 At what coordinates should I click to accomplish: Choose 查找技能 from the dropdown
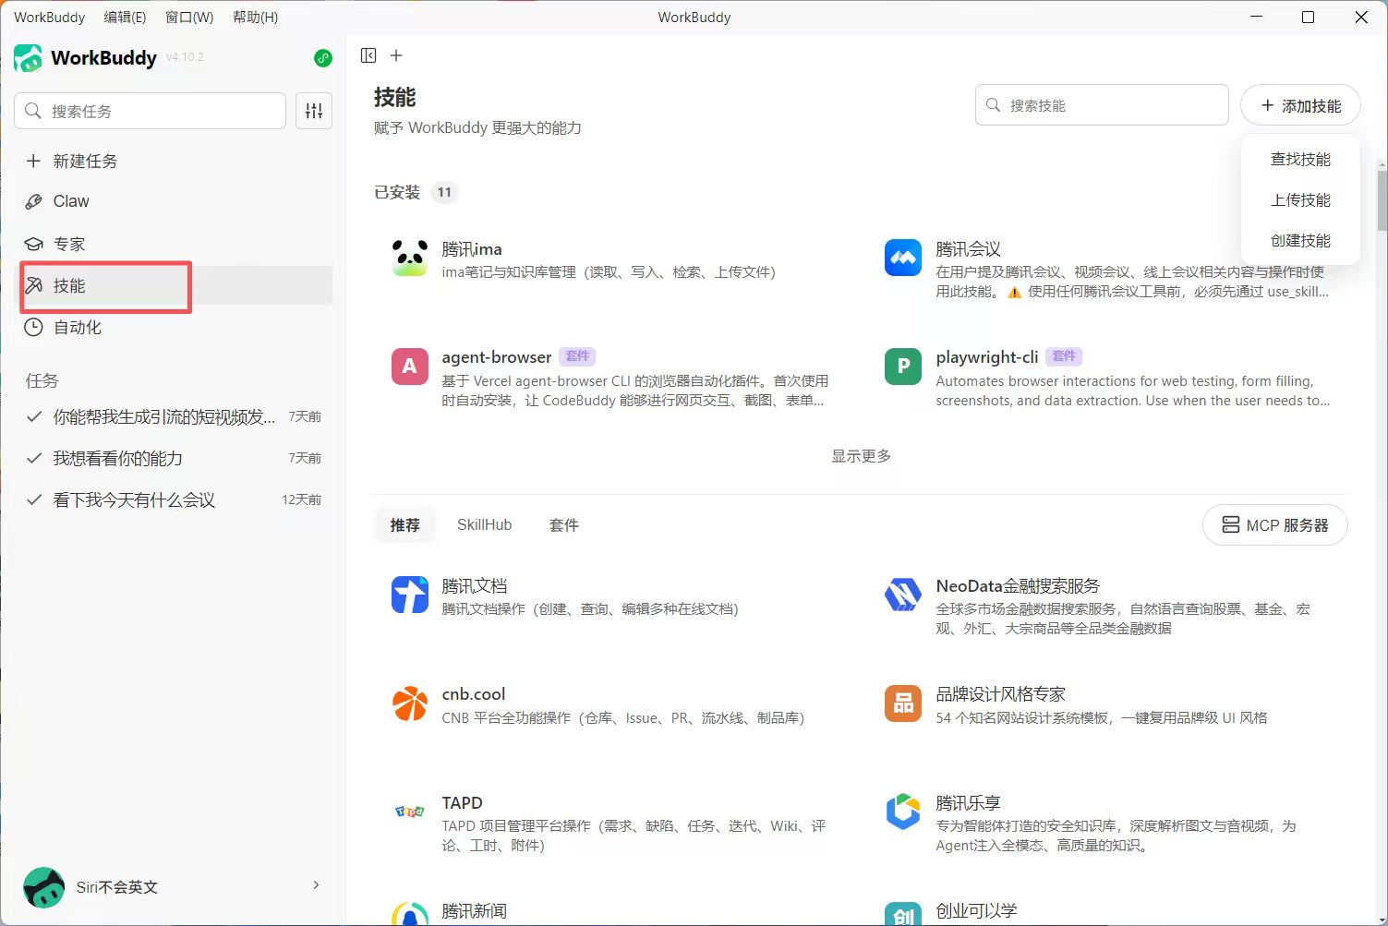(1300, 160)
